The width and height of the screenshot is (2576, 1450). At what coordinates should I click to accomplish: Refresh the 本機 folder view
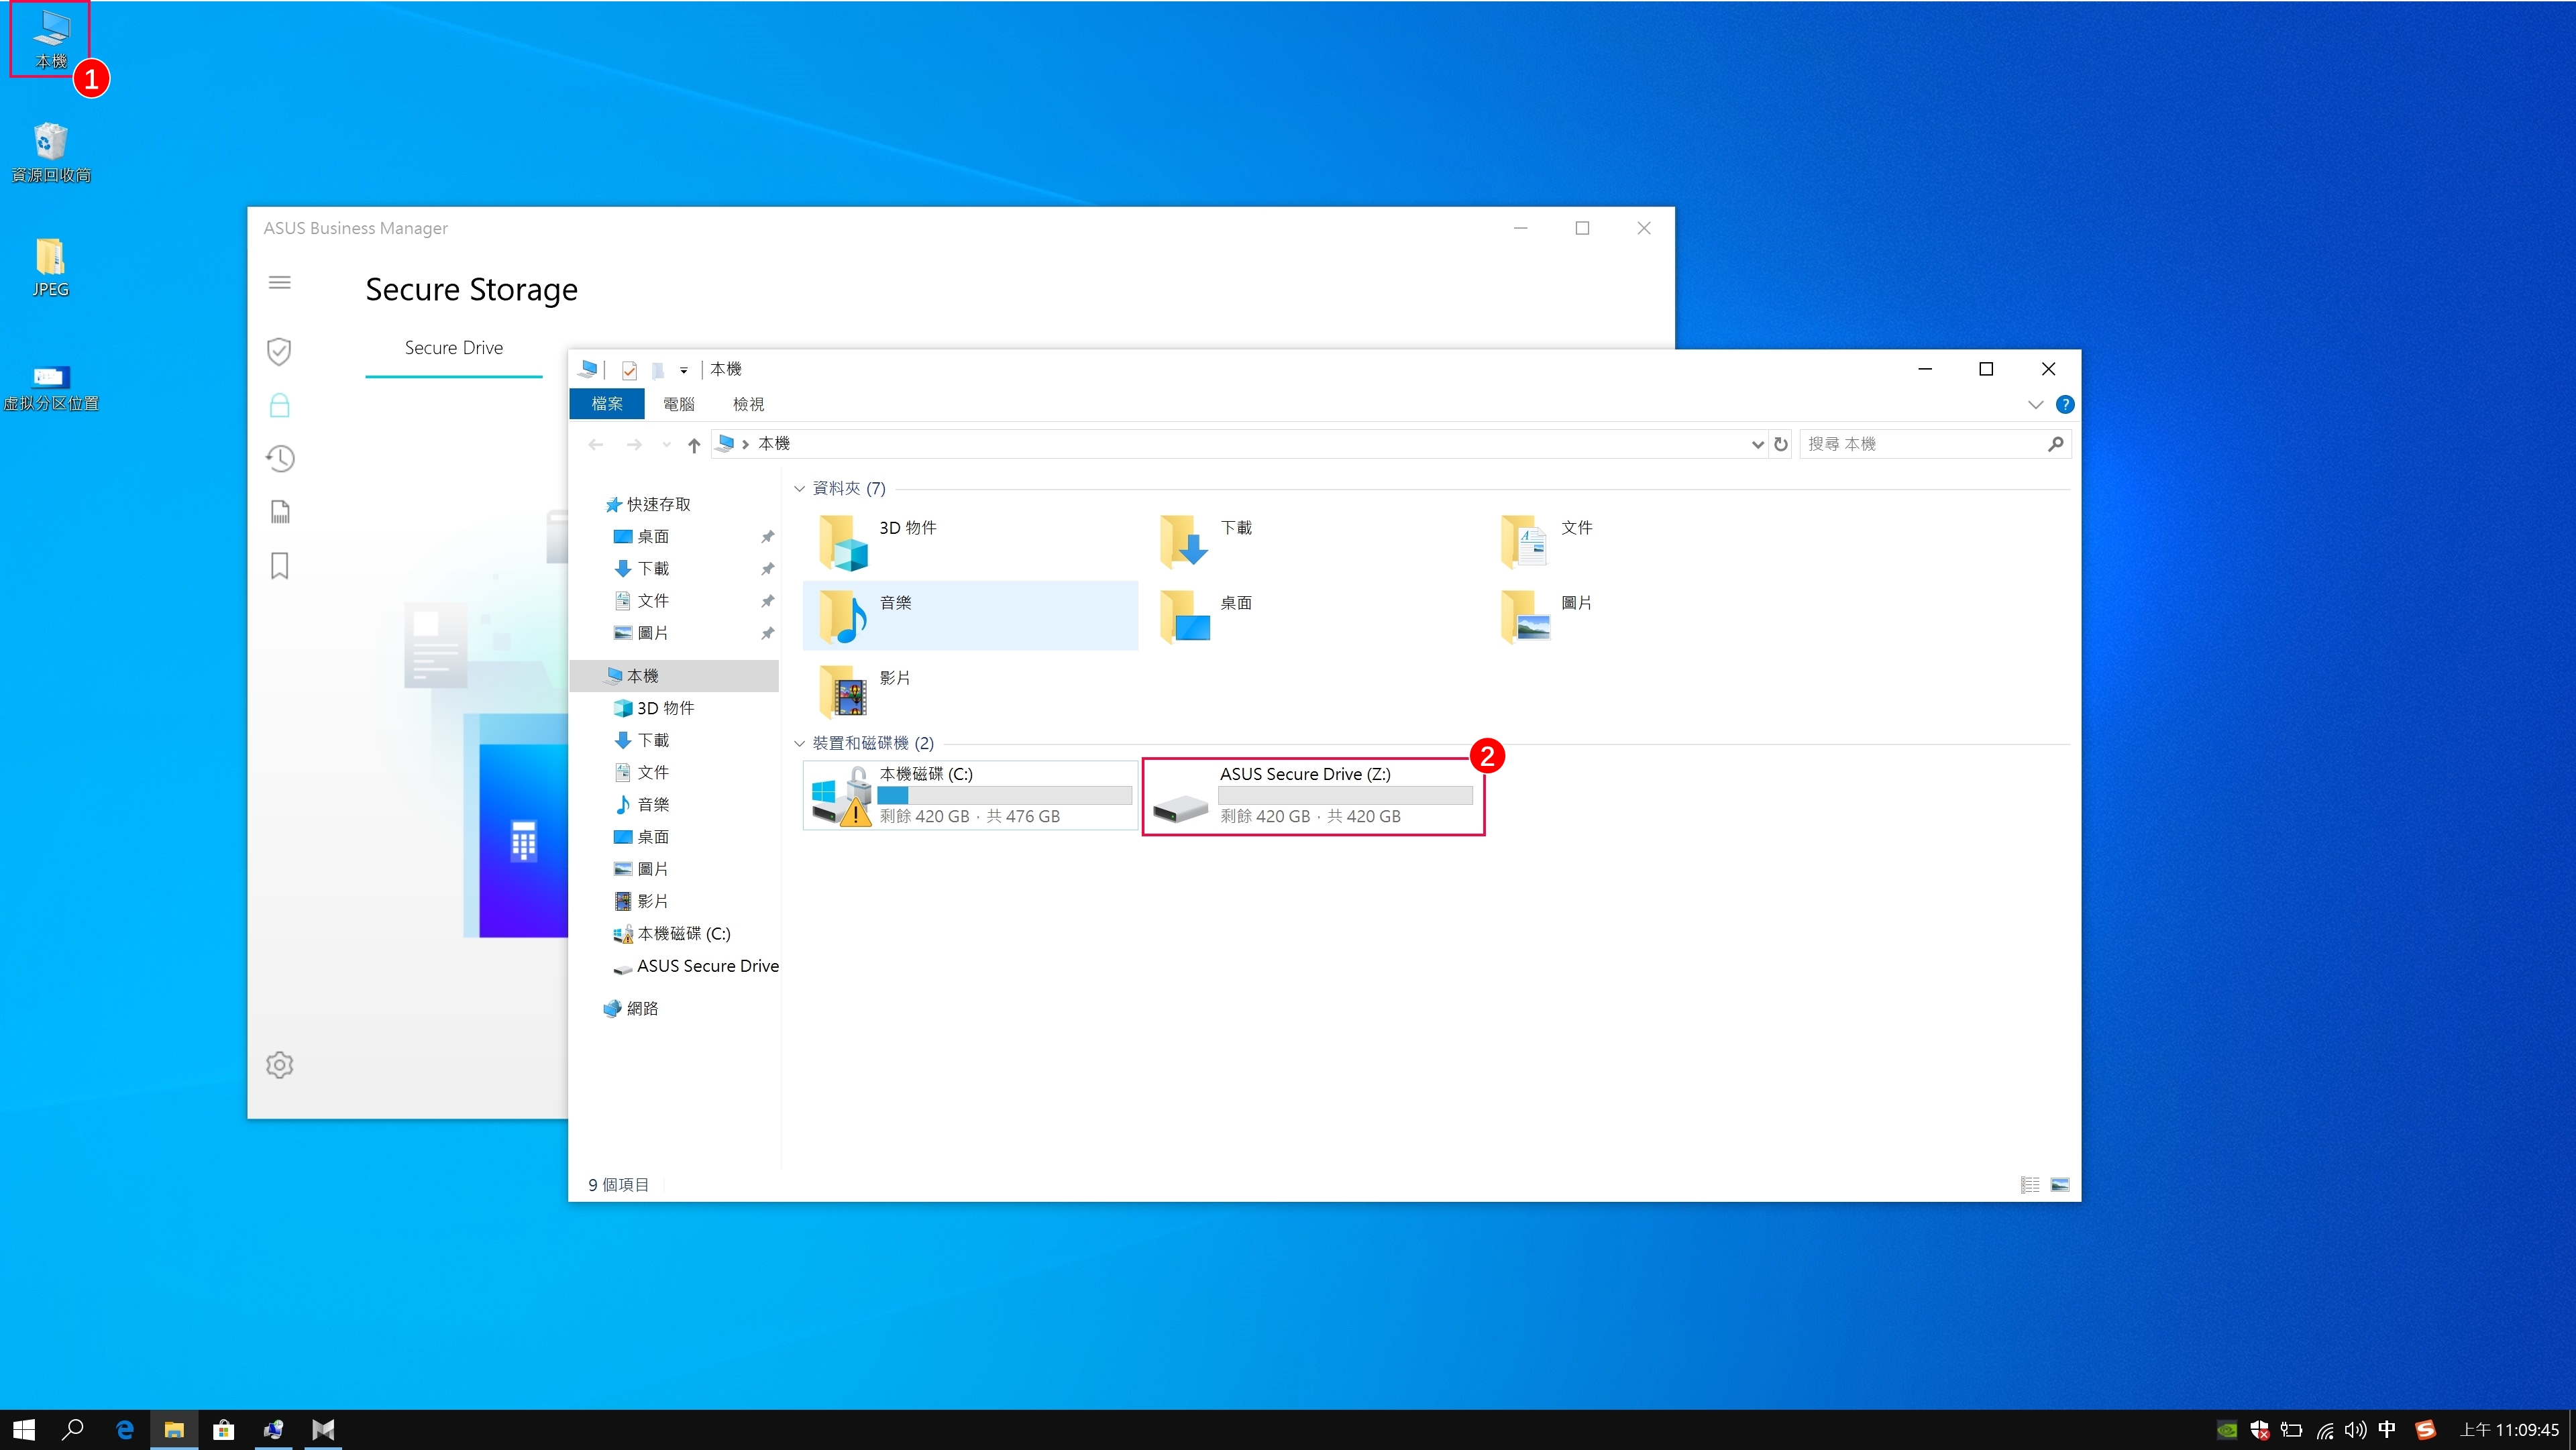pos(1781,444)
